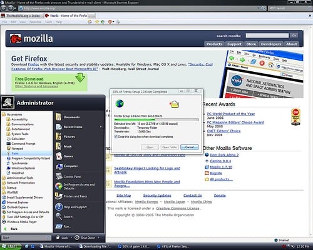Click the yellow Favorites star icon
Screen dimensions: 313x250
97,22
